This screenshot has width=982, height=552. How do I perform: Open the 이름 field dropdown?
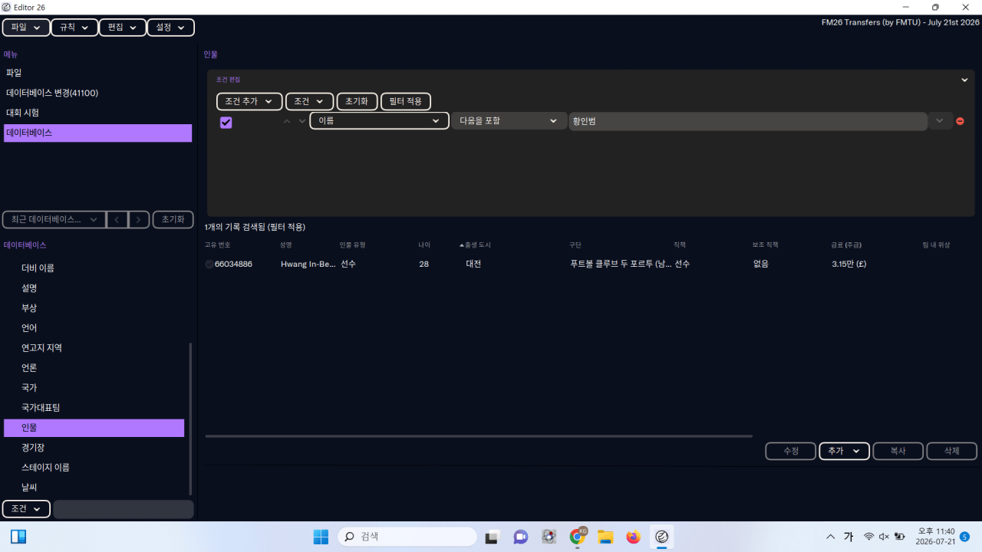(x=379, y=121)
